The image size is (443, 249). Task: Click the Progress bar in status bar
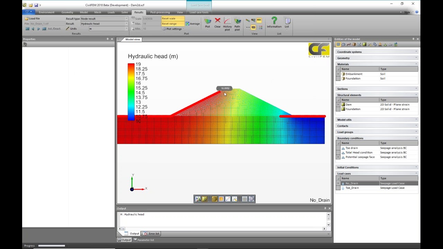pyautogui.click(x=52, y=246)
